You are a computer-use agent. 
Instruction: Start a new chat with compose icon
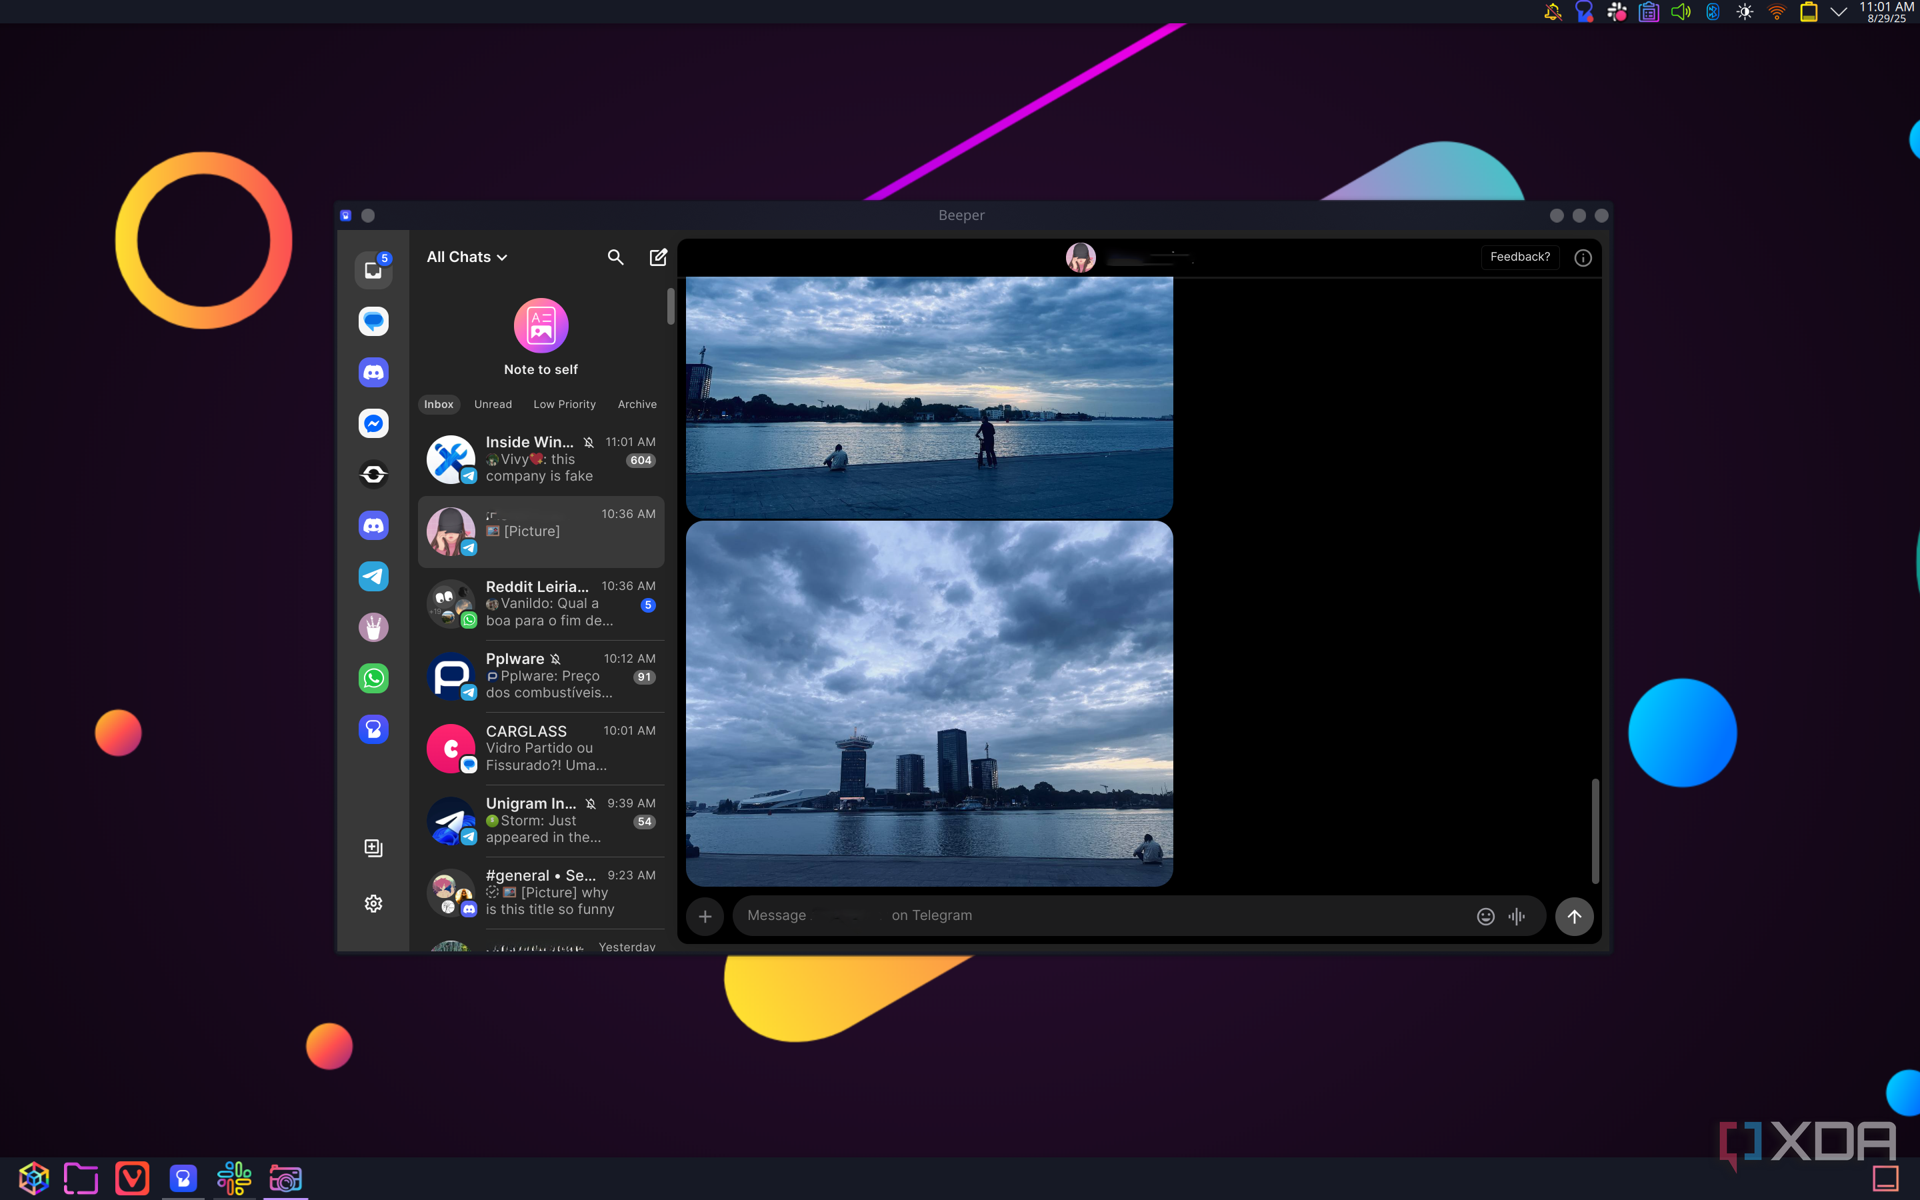(658, 257)
